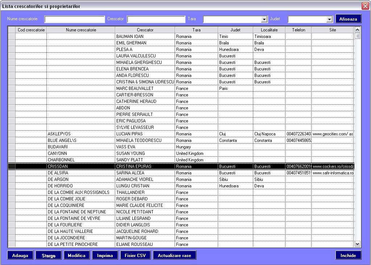Image resolution: width=371 pixels, height=265 pixels.
Task: Click the www.geocities.com site cell
Action: pos(333,134)
